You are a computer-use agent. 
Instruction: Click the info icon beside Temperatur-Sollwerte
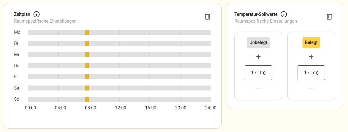284,14
